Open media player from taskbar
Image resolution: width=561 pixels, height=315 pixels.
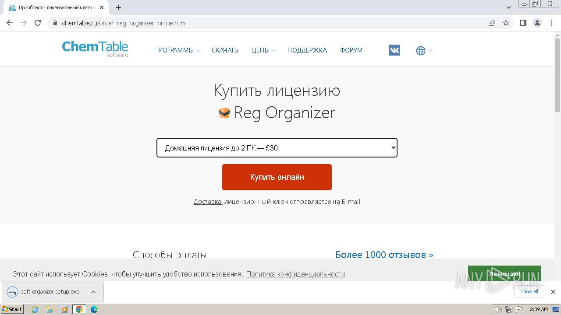pos(64,309)
